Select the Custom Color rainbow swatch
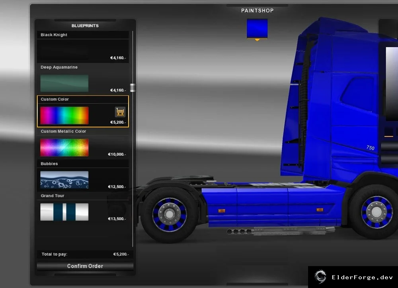This screenshot has width=398, height=288. 64,115
